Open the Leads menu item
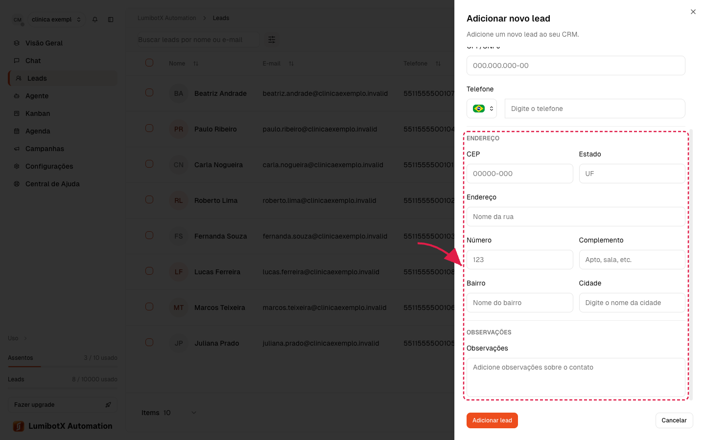Viewport: 705px width, 440px height. (x=63, y=78)
